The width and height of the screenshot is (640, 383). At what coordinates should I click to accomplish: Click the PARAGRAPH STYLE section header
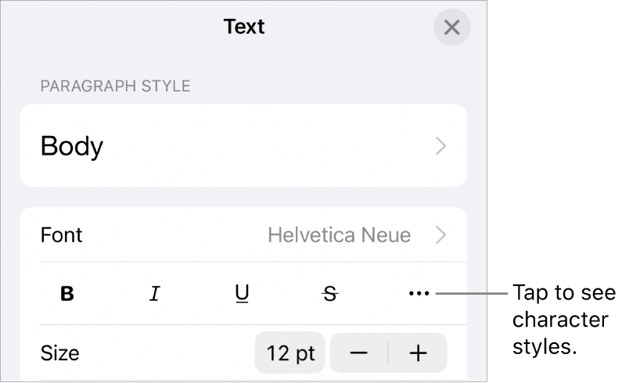click(x=116, y=84)
